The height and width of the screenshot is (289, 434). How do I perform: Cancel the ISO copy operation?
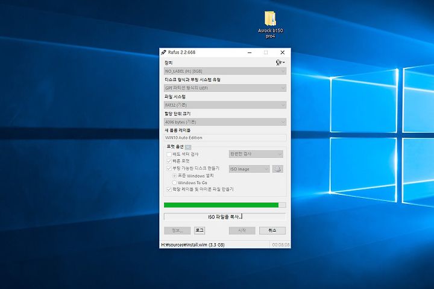coord(272,230)
